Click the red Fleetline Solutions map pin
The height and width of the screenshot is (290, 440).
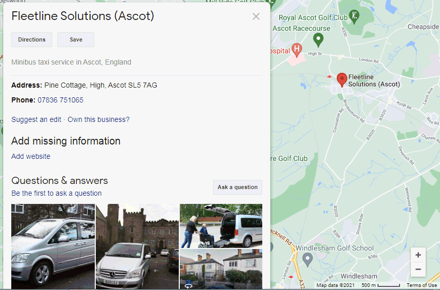click(342, 80)
